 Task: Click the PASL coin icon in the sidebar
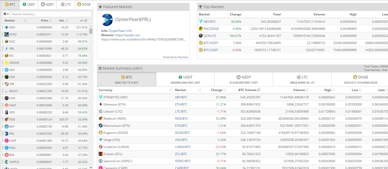[7, 148]
